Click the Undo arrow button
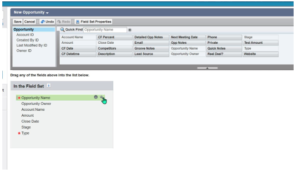Screen dimensions: 294x181 47,21
